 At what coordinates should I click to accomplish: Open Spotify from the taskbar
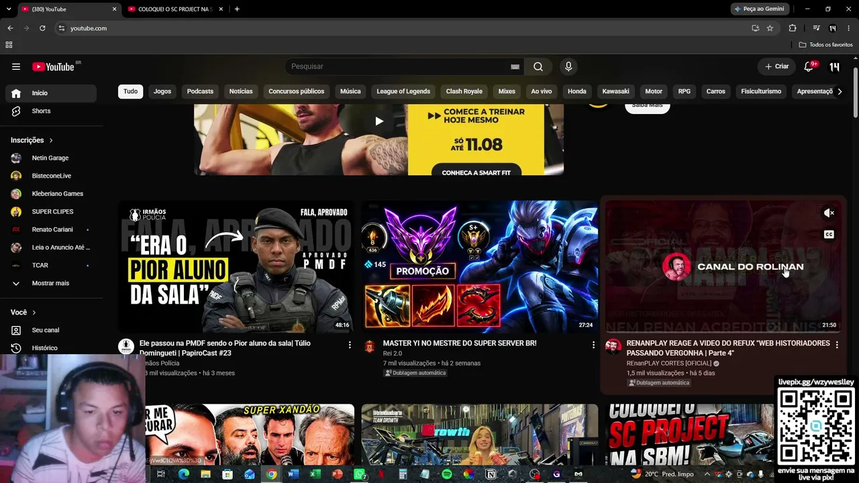447,474
